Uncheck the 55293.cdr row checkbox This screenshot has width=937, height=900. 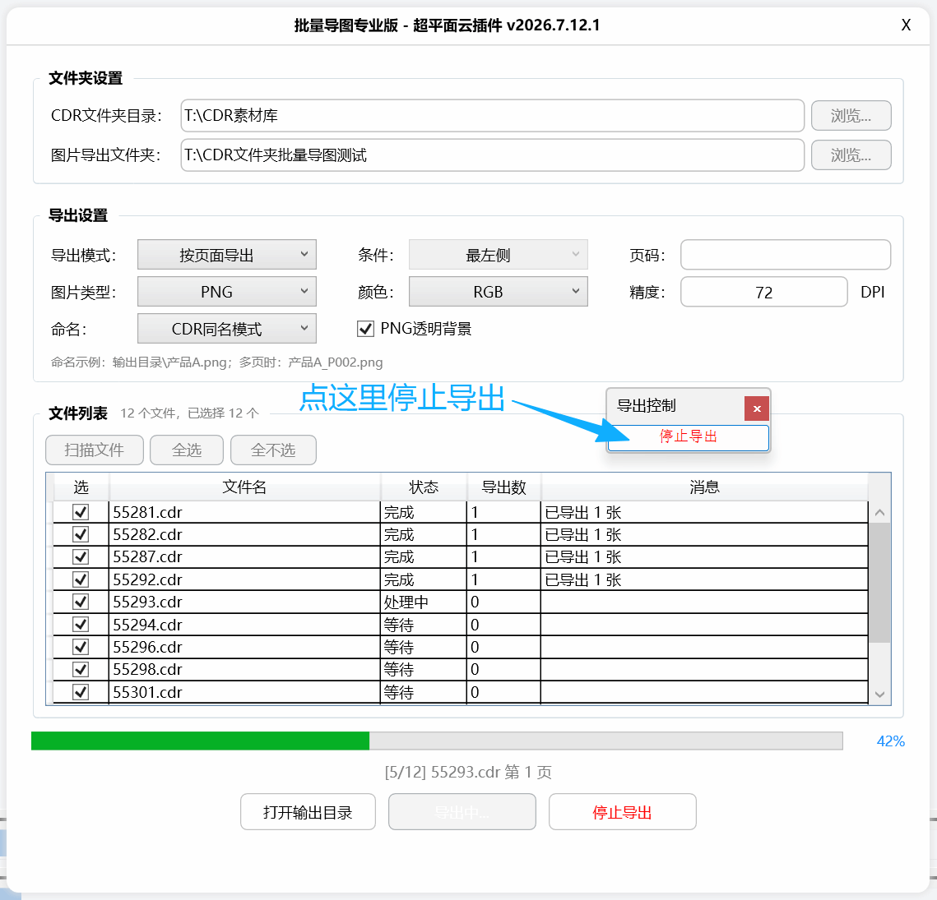81,602
